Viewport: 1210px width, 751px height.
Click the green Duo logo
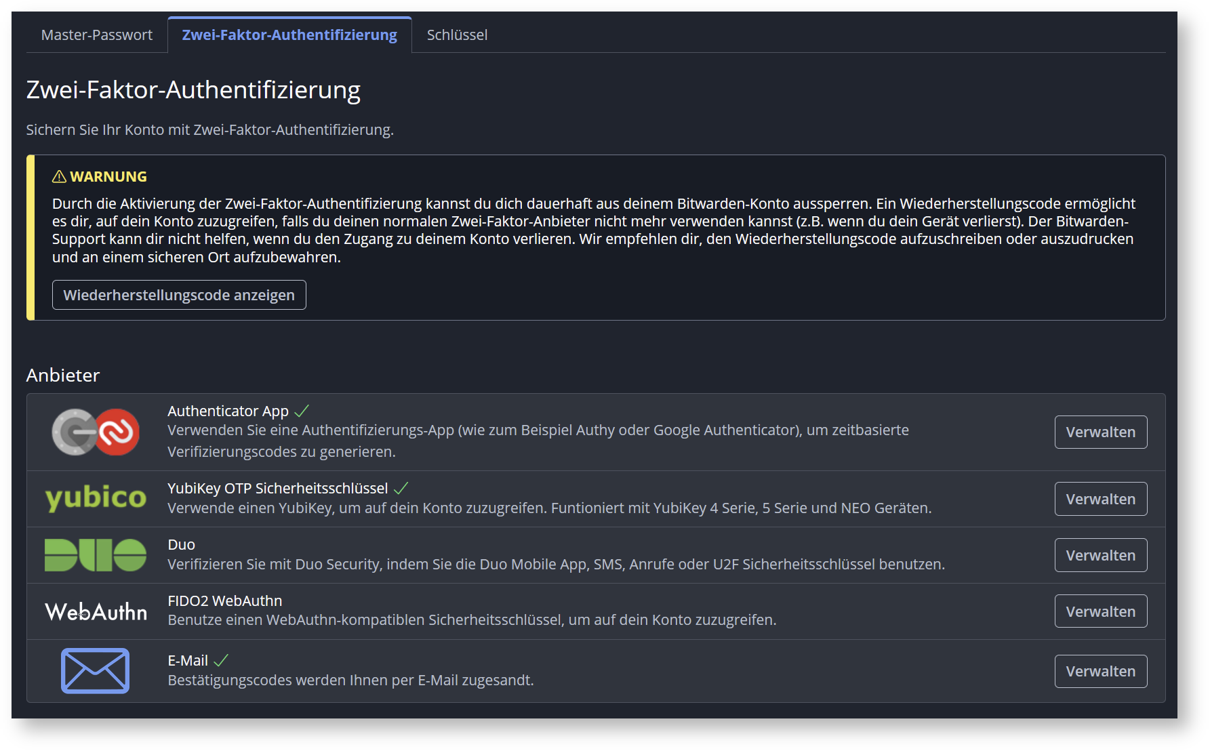click(x=96, y=555)
